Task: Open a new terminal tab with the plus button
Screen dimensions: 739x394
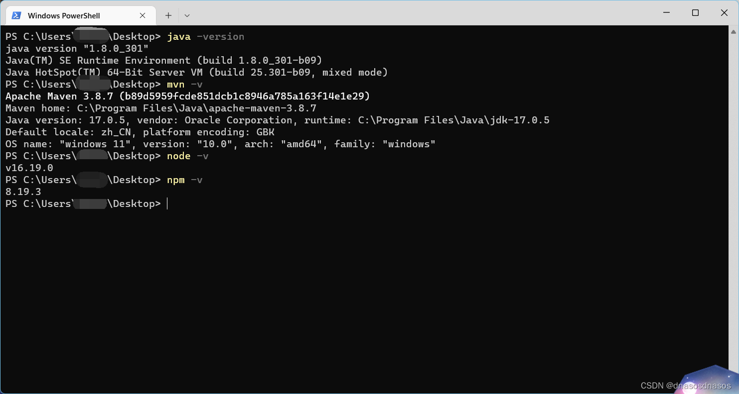Action: click(168, 15)
